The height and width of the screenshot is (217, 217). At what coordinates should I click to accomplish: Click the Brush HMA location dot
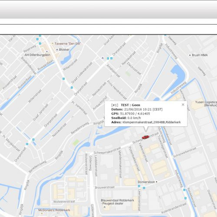click(190, 55)
